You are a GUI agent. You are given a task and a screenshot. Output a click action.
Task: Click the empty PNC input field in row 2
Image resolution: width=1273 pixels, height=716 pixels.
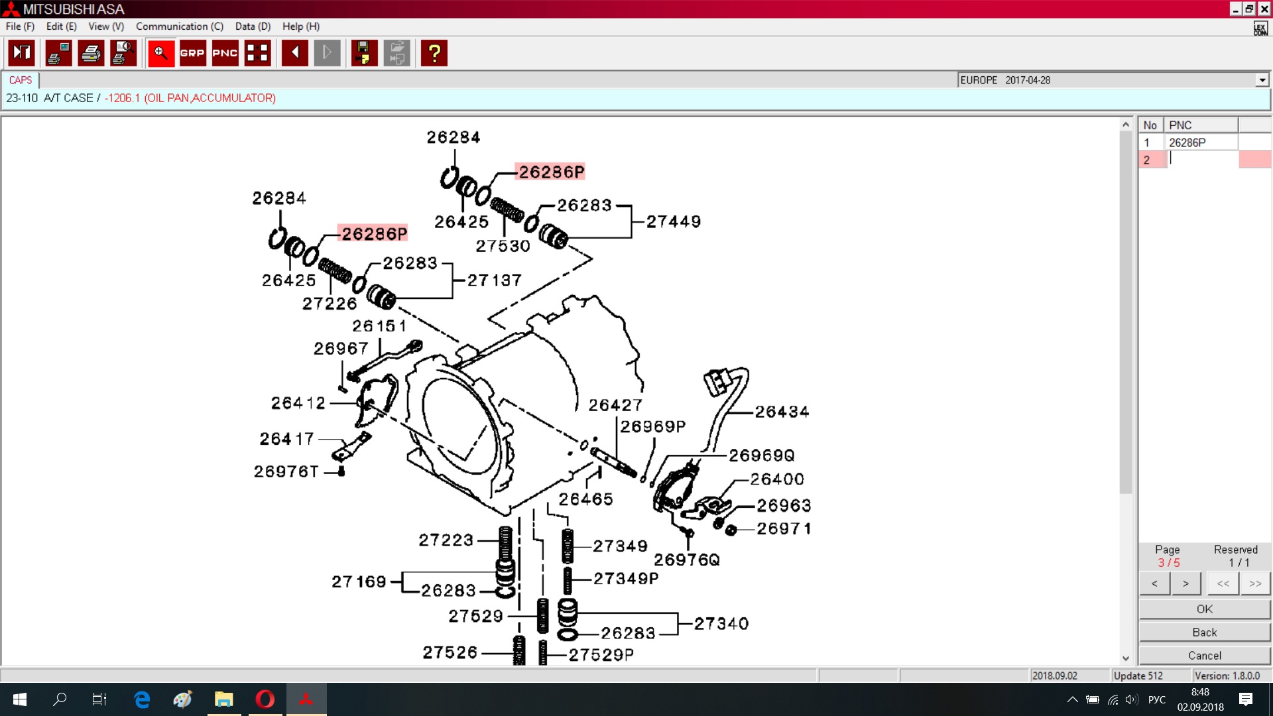pos(1201,159)
